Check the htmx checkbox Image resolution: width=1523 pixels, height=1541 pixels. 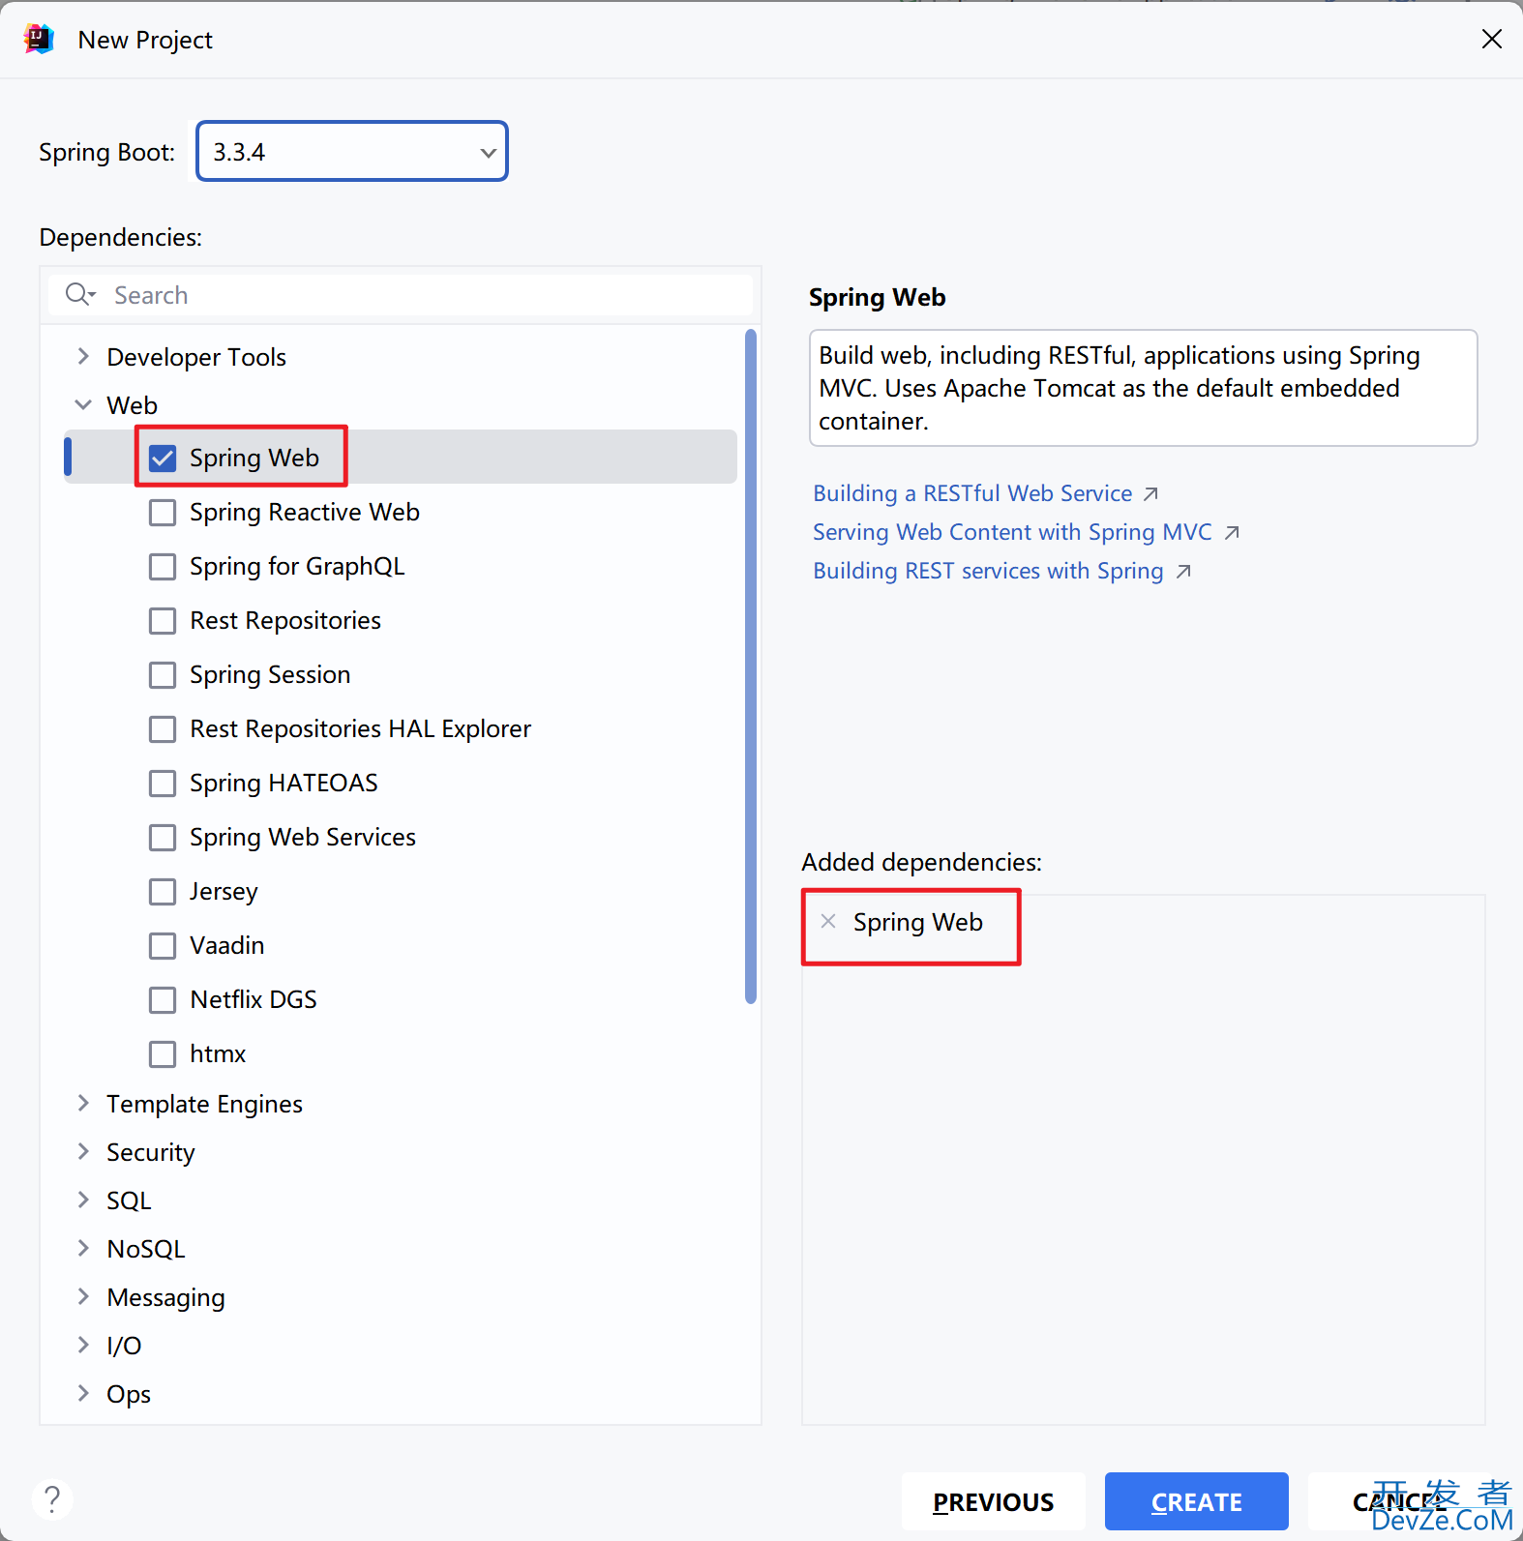click(163, 1053)
